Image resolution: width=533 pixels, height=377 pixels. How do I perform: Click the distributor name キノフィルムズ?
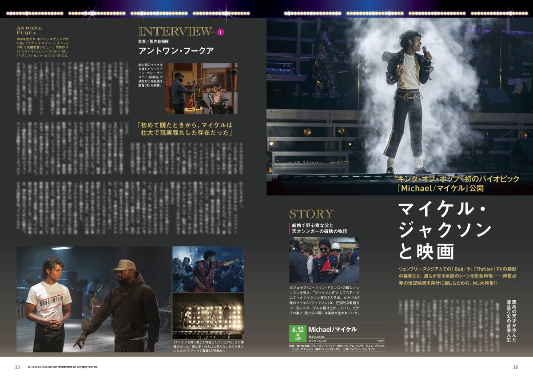(318, 341)
